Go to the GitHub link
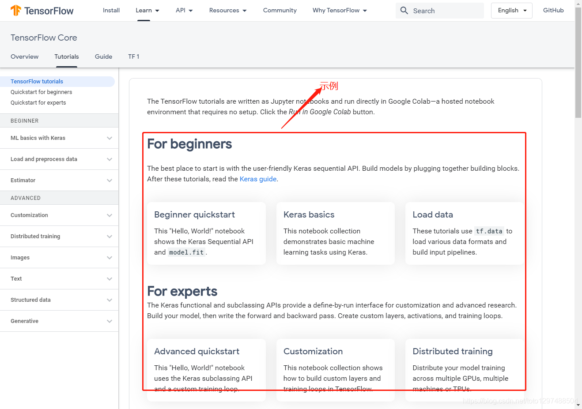 [553, 10]
